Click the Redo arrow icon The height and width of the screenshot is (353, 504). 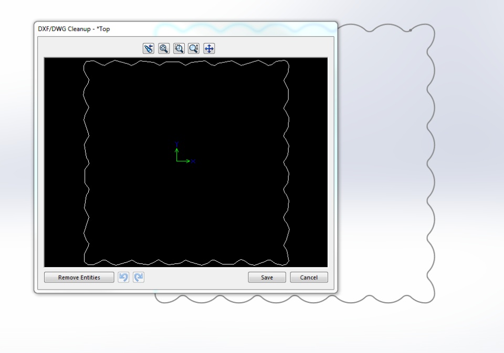pyautogui.click(x=139, y=278)
